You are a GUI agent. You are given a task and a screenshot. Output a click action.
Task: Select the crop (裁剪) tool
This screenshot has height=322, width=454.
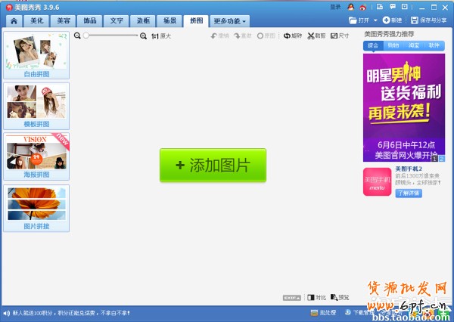pyautogui.click(x=316, y=36)
